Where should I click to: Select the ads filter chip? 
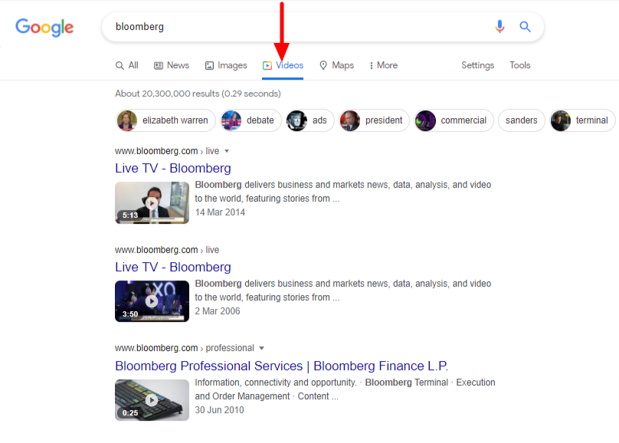pos(310,120)
